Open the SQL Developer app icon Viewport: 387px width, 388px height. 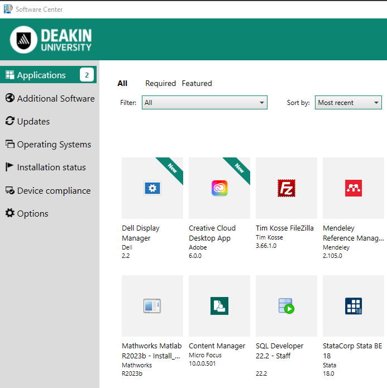coord(286,306)
